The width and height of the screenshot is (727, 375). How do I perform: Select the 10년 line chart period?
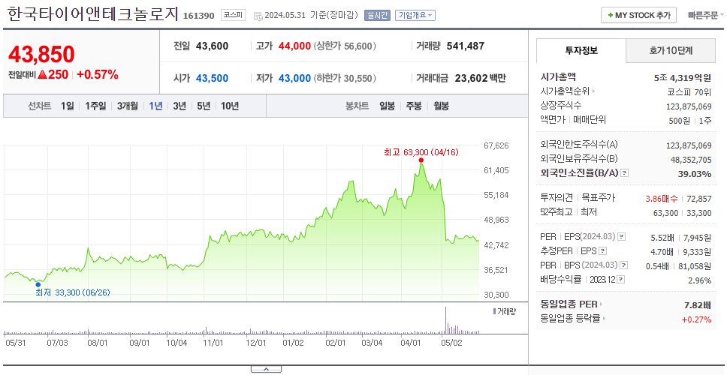[230, 106]
